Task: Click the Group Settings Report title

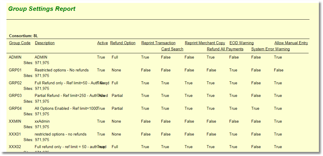Action: coord(42,9)
